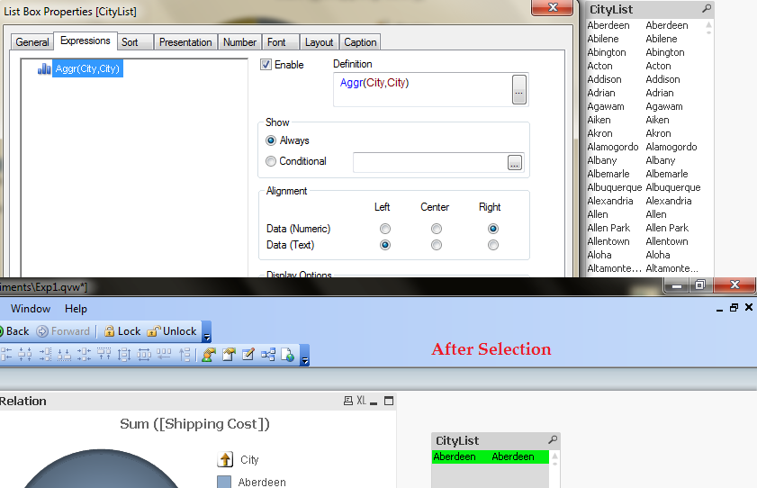Screen dimensions: 757x488
Task: Select the Expressions tab
Action: coord(85,41)
